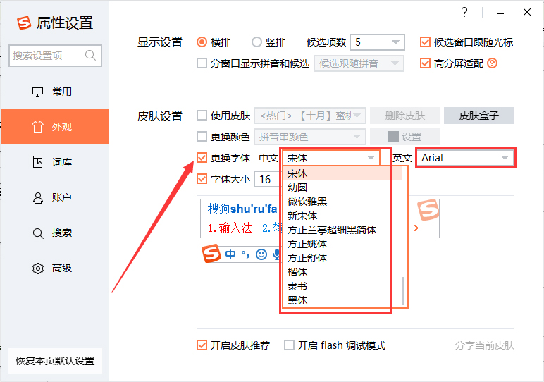
Task: Click the person icon for 账户
Action: 37,198
